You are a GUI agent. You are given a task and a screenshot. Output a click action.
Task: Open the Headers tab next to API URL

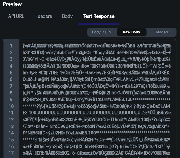(x=43, y=16)
